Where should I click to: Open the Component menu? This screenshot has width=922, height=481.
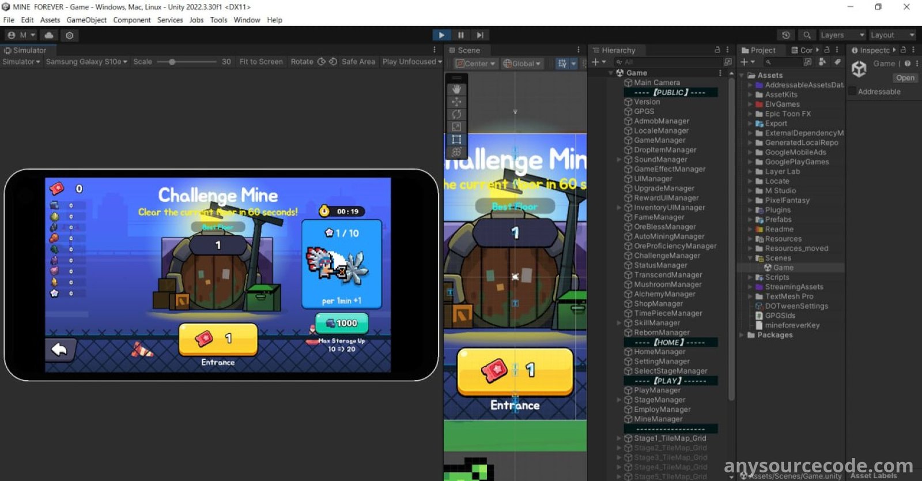132,20
